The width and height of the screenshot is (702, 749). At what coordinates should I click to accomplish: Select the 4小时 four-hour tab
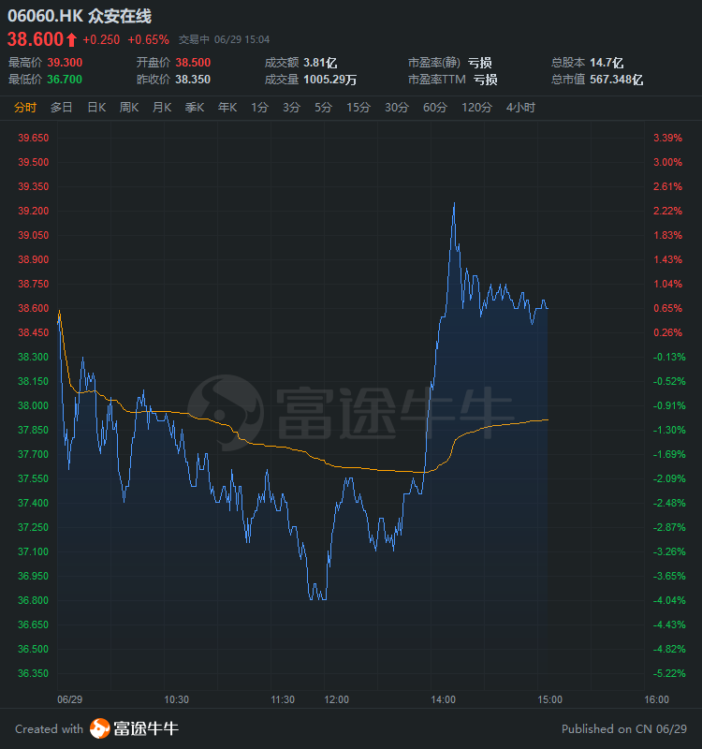(x=520, y=108)
